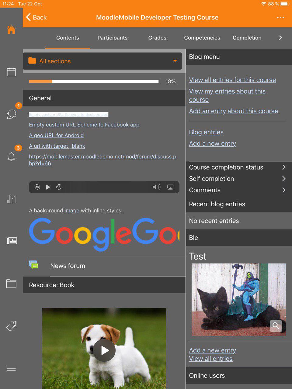Tap the Ble block header

click(x=239, y=238)
